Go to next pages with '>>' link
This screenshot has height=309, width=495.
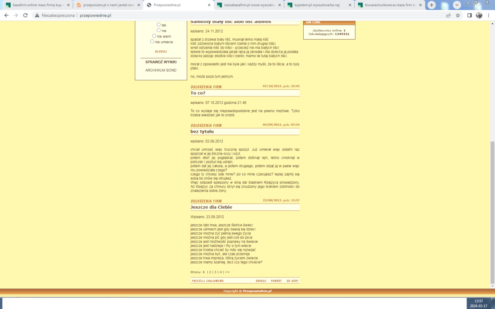tap(227, 272)
